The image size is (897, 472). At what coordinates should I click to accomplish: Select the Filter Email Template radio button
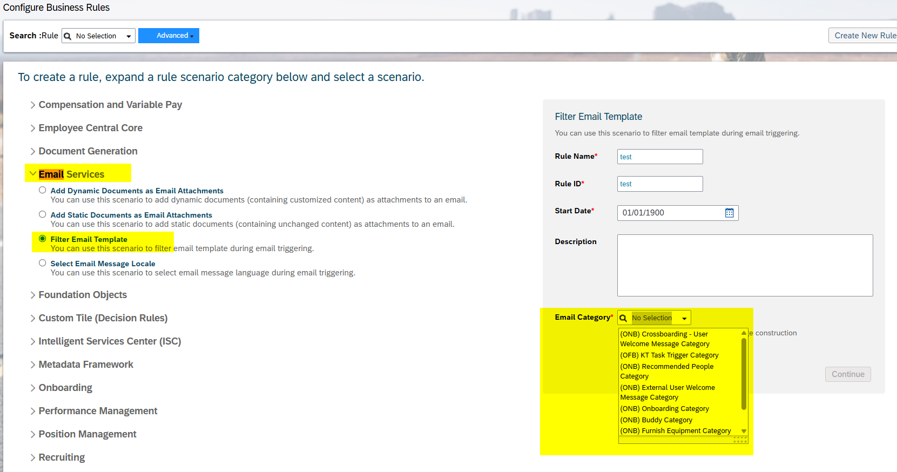point(43,239)
